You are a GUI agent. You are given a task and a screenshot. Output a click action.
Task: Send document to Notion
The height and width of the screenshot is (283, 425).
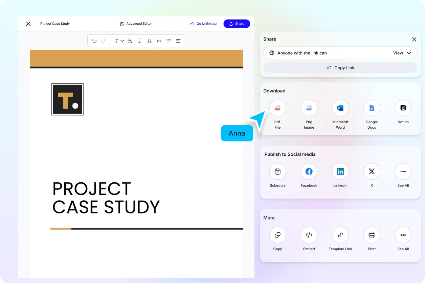click(403, 108)
